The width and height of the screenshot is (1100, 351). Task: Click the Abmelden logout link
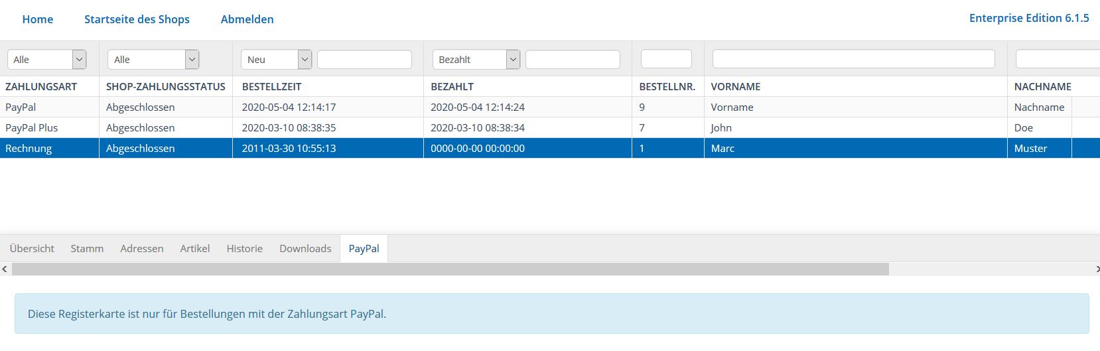(247, 19)
